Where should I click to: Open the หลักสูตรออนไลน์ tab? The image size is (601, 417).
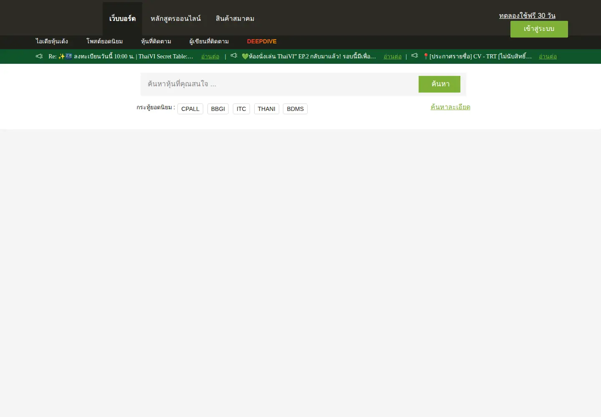point(176,19)
